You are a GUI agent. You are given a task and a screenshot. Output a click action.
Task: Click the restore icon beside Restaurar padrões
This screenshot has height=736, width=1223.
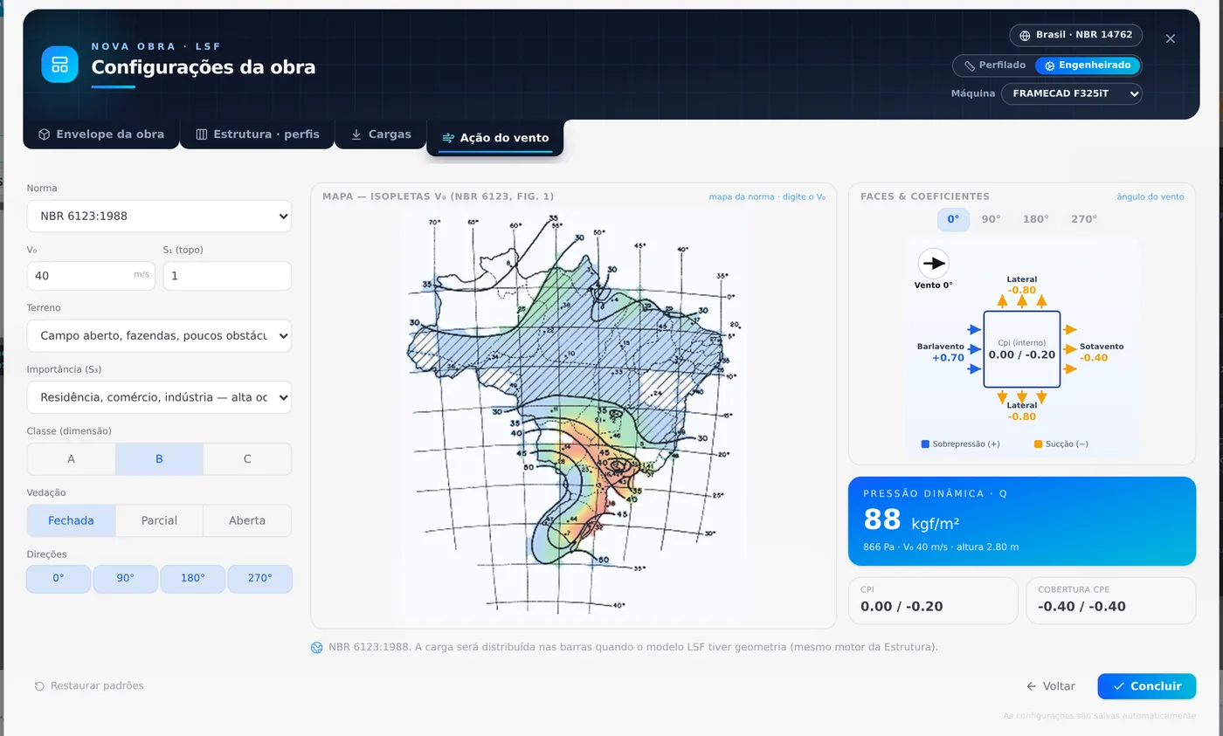coord(39,686)
